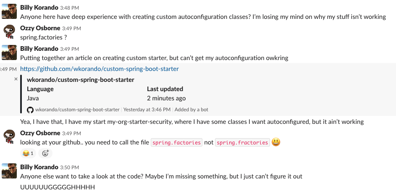Click Billy Korando's avatar on the "Putting together an article" message
Image resolution: width=396 pixels, height=194 pixels.
(x=9, y=53)
